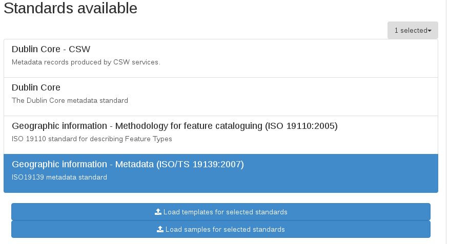The image size is (449, 244).
Task: Load samples for selected standards
Action: point(221,229)
